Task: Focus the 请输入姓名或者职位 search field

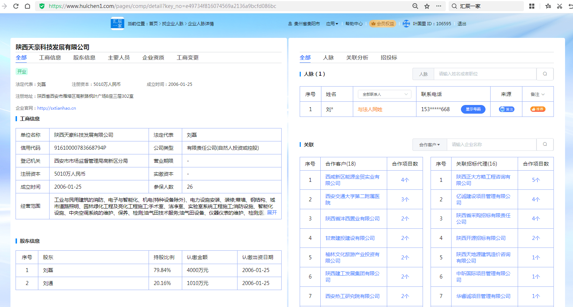Action: [485, 74]
